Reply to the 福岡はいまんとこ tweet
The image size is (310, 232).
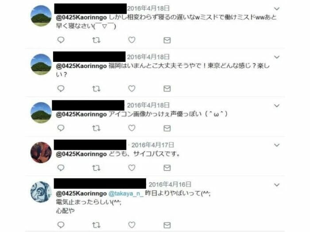61,88
